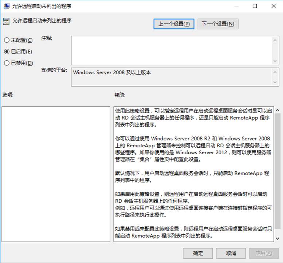This screenshot has width=283, height=263.
Task: Close the policy dialog window
Action: pos(274,6)
